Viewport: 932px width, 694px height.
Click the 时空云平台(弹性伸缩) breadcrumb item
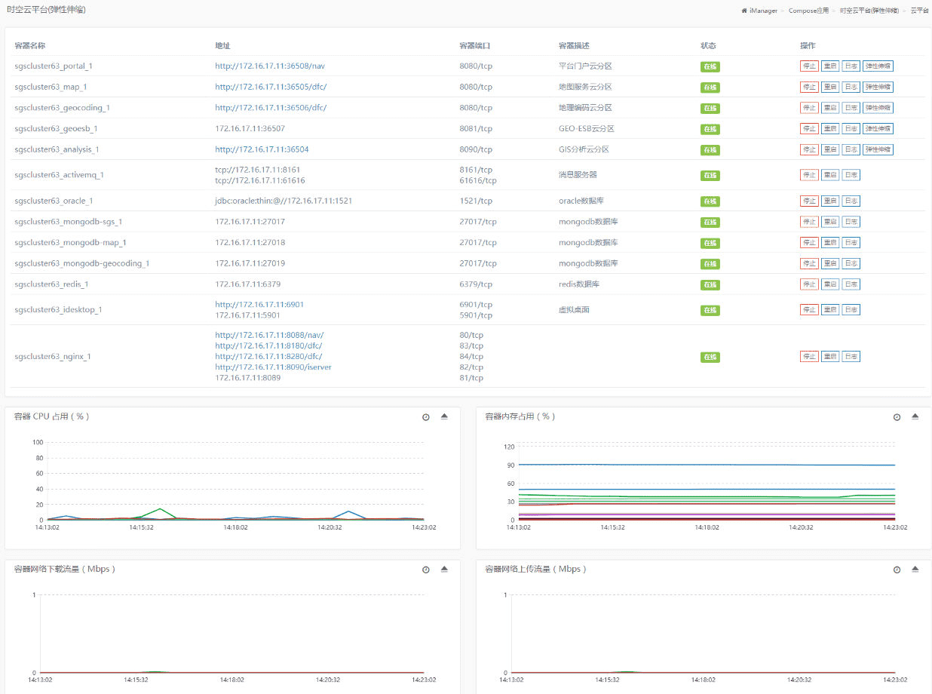click(869, 11)
